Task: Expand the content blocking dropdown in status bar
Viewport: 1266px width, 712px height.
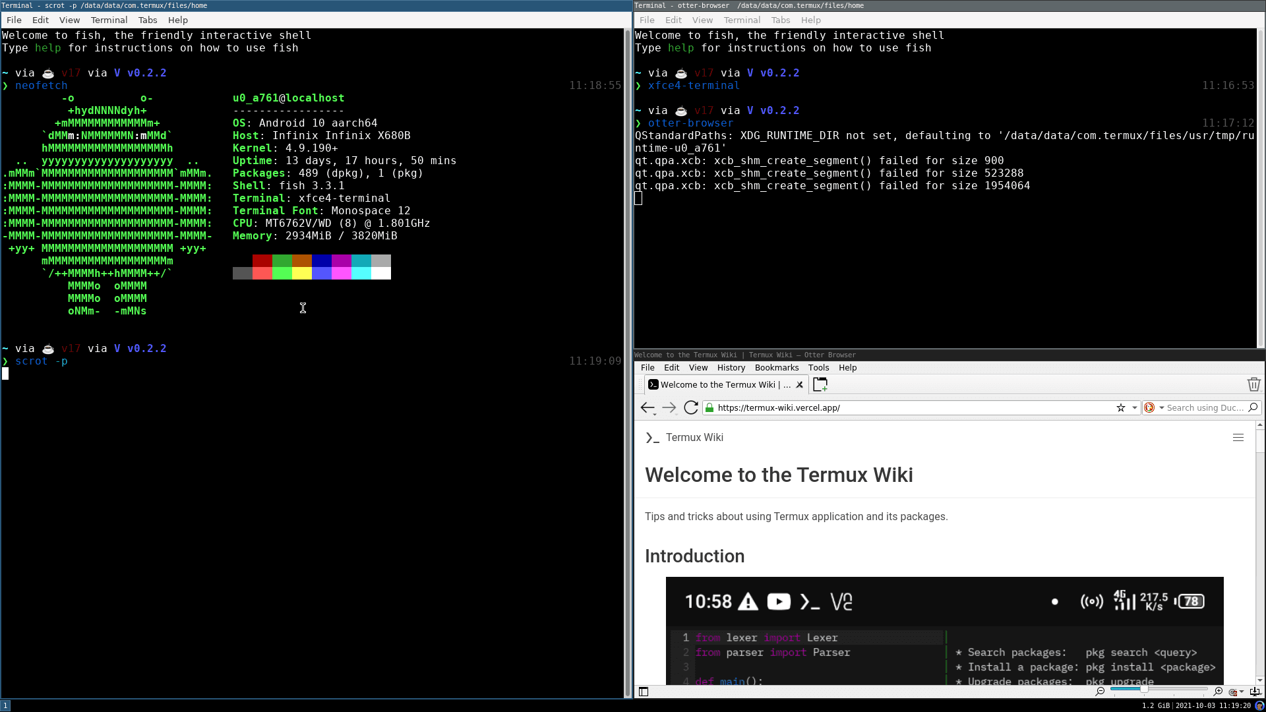Action: pos(1242,692)
